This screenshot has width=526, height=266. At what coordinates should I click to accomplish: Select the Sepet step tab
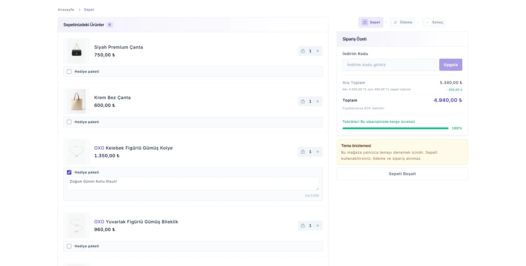pos(371,22)
